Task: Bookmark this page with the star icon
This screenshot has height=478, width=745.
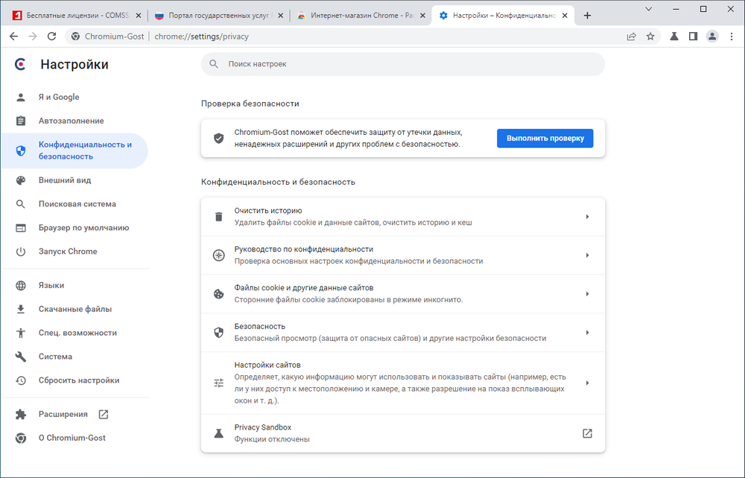Action: [x=650, y=36]
